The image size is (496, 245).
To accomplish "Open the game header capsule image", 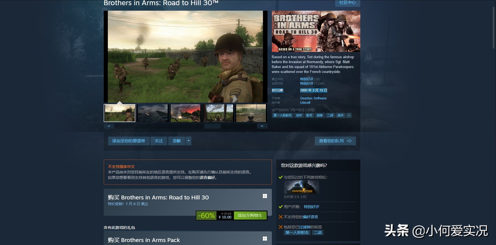I will pos(316,31).
